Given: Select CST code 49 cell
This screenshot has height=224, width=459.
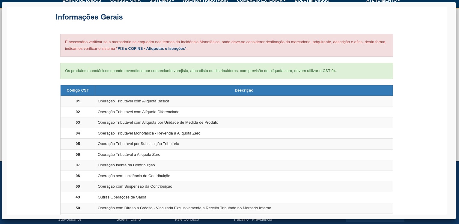Looking at the screenshot, I should coord(78,197).
